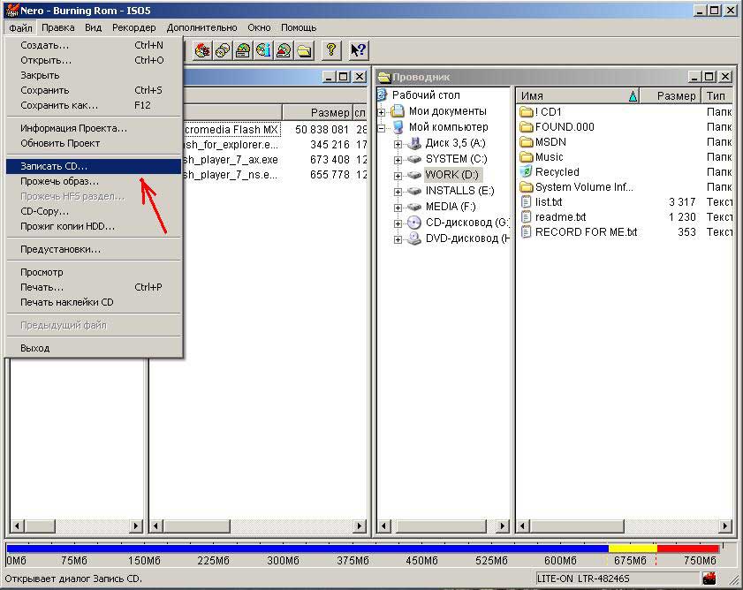Click the floppy icon of Диск 3,5 (A:)
The image size is (743, 590).
point(414,143)
